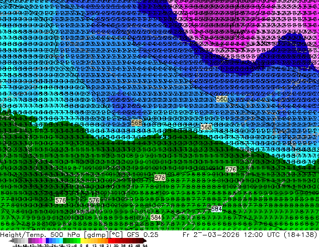This screenshot has height=247, width=319.
Task: Click the tan-shaded 568 contour label
Action: [x=136, y=123]
